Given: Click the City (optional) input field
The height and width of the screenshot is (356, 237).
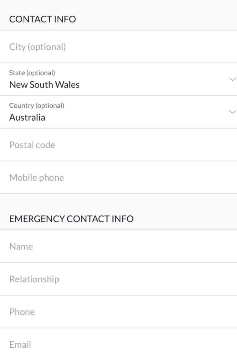Looking at the screenshot, I should 37,47.
